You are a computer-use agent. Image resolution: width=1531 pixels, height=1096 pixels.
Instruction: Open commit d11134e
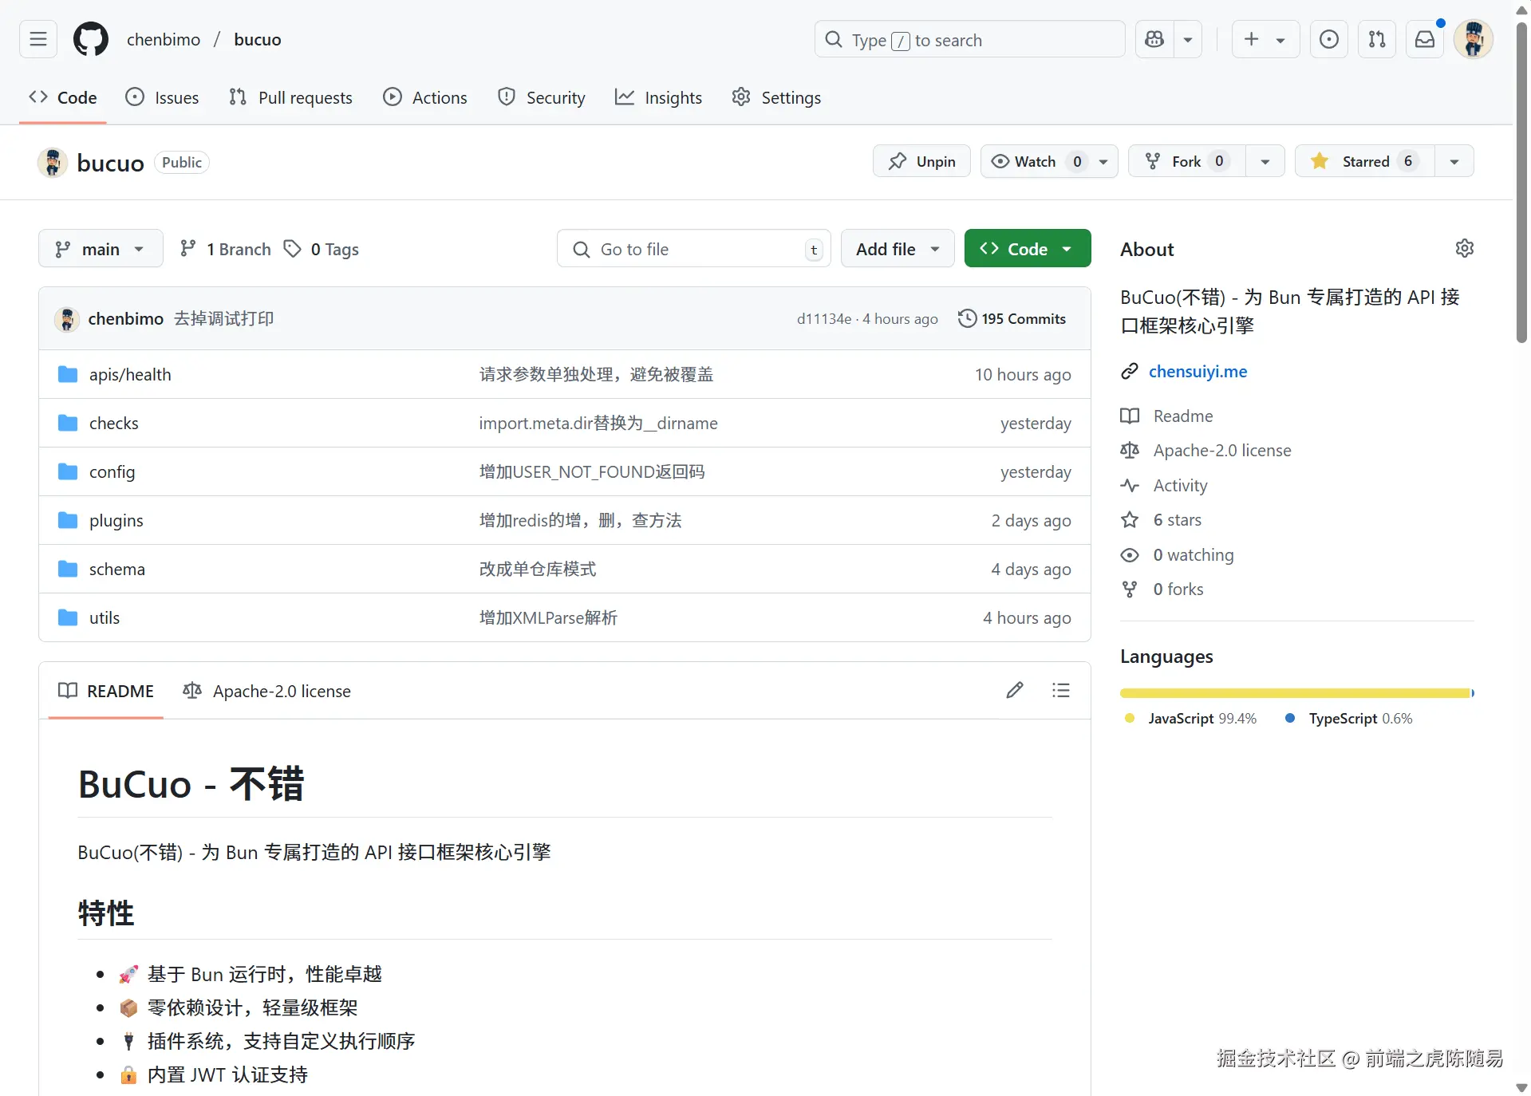point(824,318)
